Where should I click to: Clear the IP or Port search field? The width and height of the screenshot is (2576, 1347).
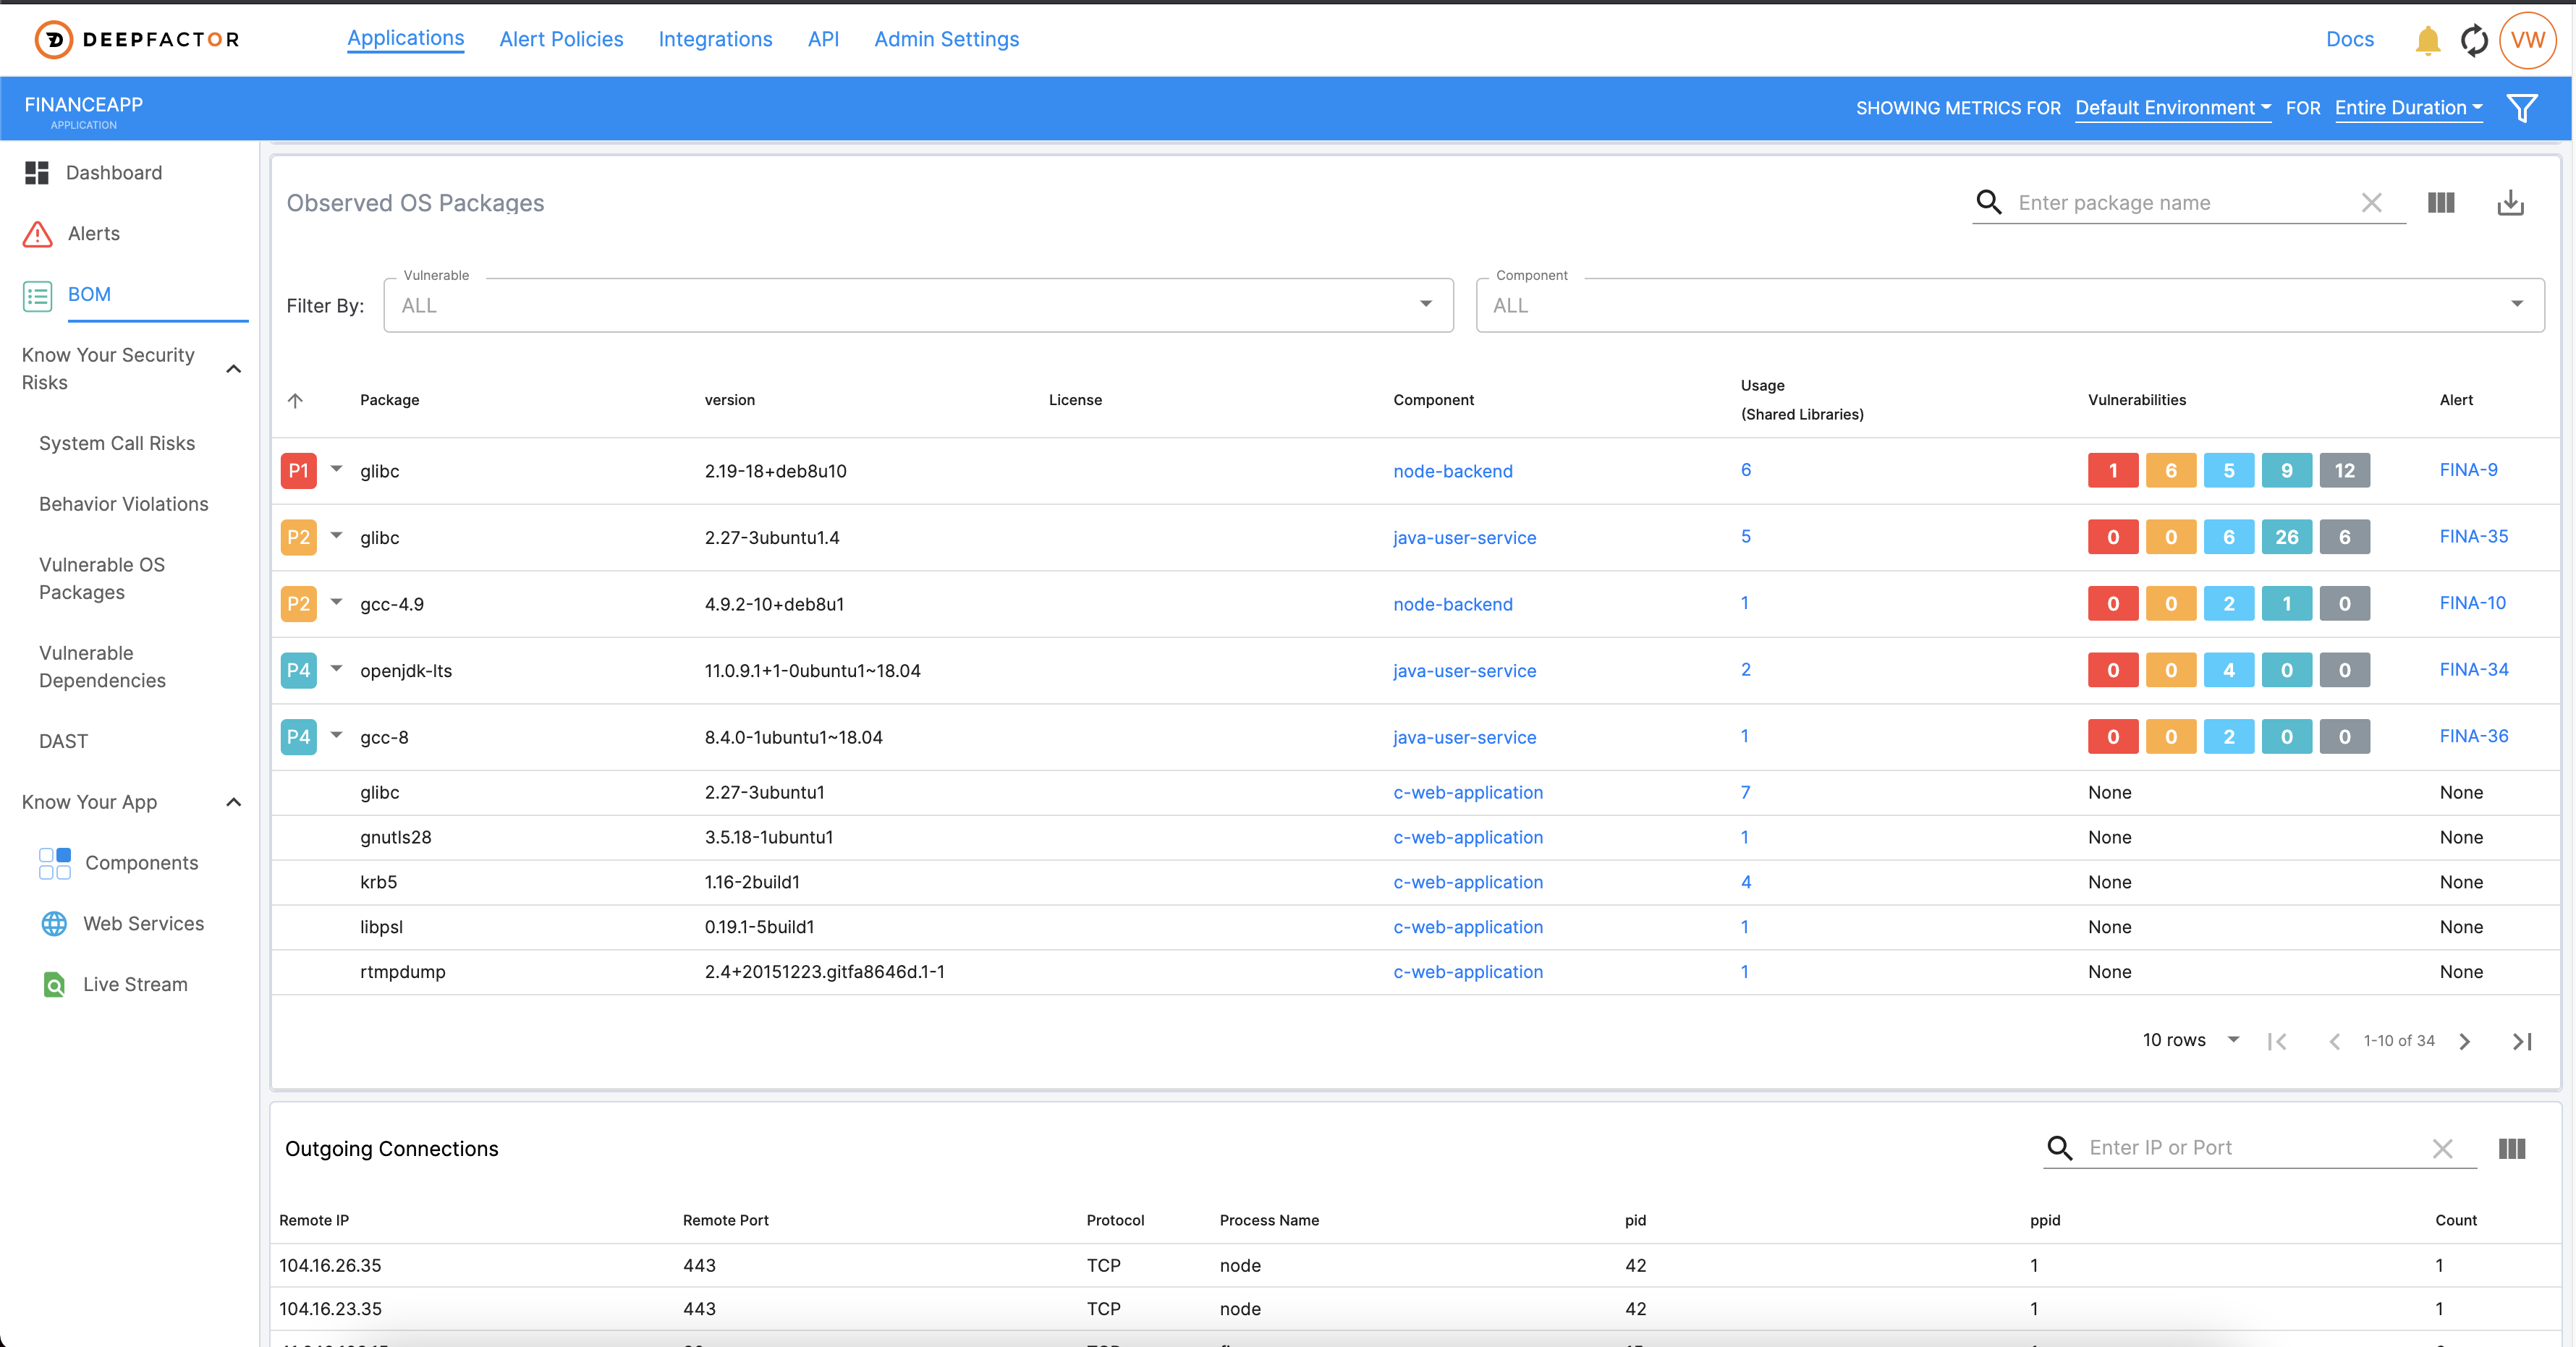coord(2442,1149)
